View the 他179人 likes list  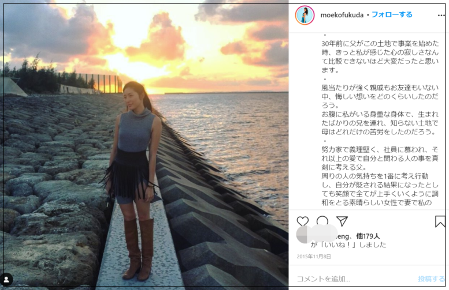coord(368,236)
